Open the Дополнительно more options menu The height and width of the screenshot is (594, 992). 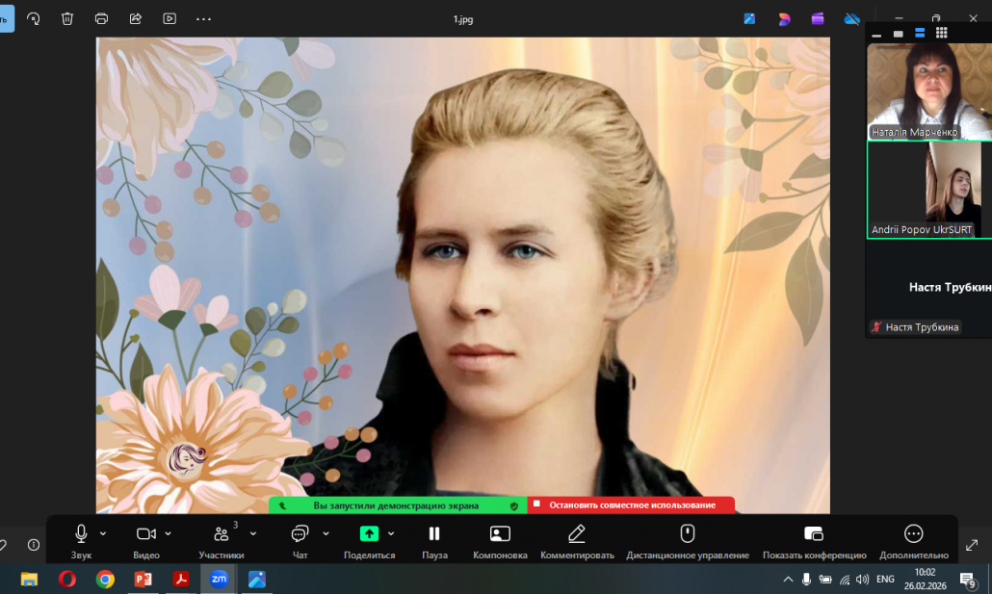(x=913, y=534)
